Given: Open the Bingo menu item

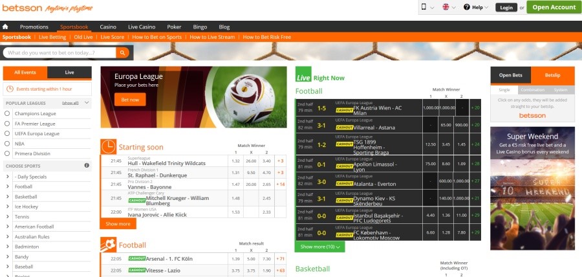Looking at the screenshot, I should pos(200,27).
